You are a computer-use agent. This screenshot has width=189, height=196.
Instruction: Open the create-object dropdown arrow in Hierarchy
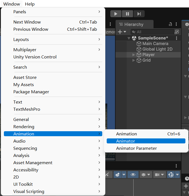click(x=125, y=32)
